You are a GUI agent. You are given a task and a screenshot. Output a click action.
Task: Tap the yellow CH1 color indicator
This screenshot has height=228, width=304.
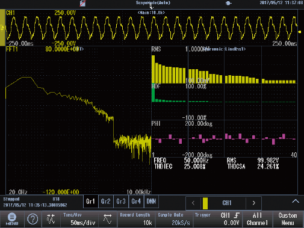click(x=205, y=203)
